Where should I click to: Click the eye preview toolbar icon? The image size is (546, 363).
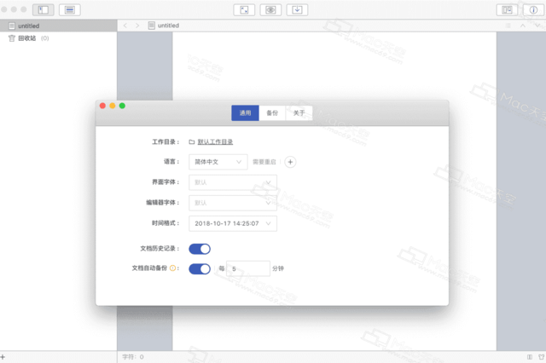coord(270,9)
